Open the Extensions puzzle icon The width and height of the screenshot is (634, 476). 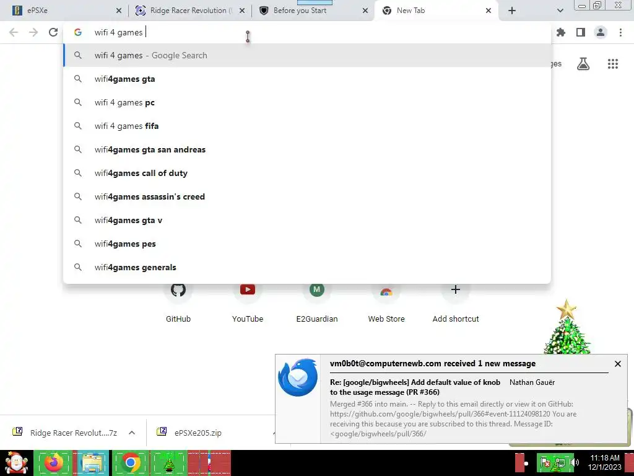[561, 32]
